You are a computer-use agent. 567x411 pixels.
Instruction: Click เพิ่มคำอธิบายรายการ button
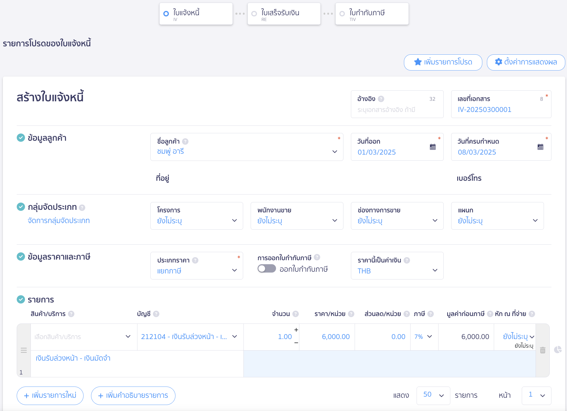133,396
